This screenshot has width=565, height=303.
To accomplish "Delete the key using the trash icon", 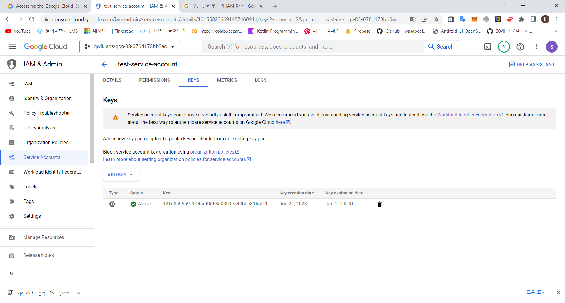I will click(x=380, y=204).
